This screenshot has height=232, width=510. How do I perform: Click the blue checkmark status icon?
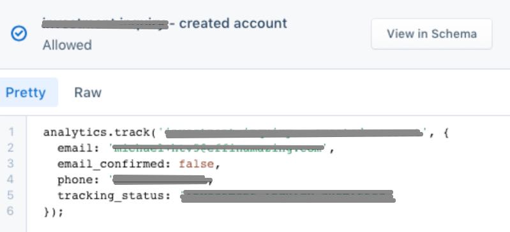(x=19, y=34)
